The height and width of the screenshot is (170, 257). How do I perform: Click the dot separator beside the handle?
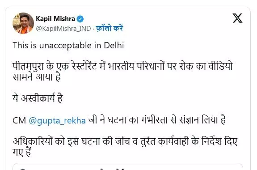[x=93, y=29]
